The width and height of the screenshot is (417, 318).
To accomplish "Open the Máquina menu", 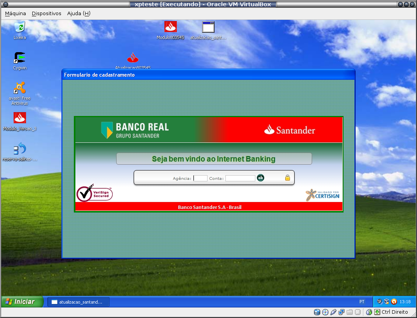I will [16, 14].
